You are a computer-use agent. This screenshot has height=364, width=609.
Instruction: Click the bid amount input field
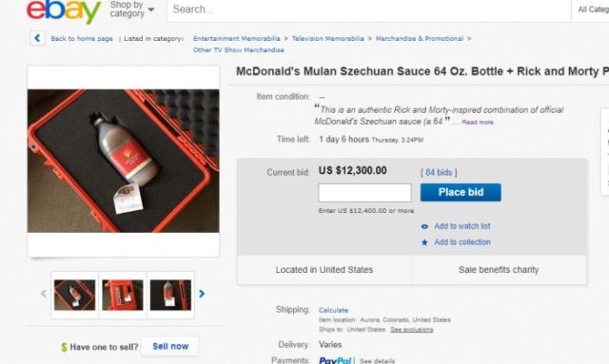point(364,193)
